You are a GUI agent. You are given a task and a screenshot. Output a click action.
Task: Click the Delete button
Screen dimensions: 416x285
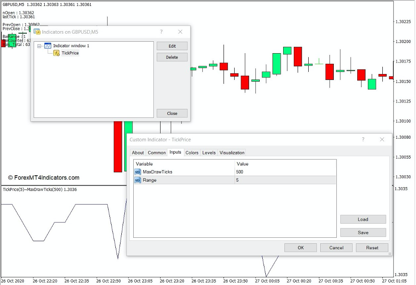click(172, 57)
